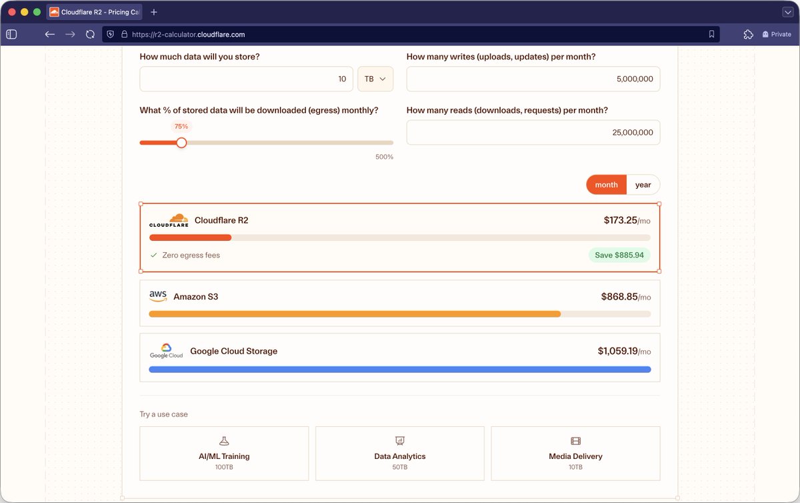The height and width of the screenshot is (503, 800).
Task: Click the Cloudflare R2 card title
Action: click(x=221, y=221)
